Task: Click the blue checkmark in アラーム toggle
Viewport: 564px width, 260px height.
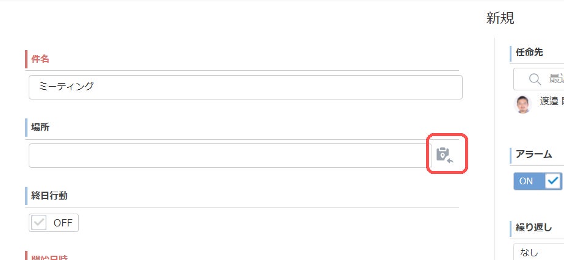Action: [x=552, y=181]
